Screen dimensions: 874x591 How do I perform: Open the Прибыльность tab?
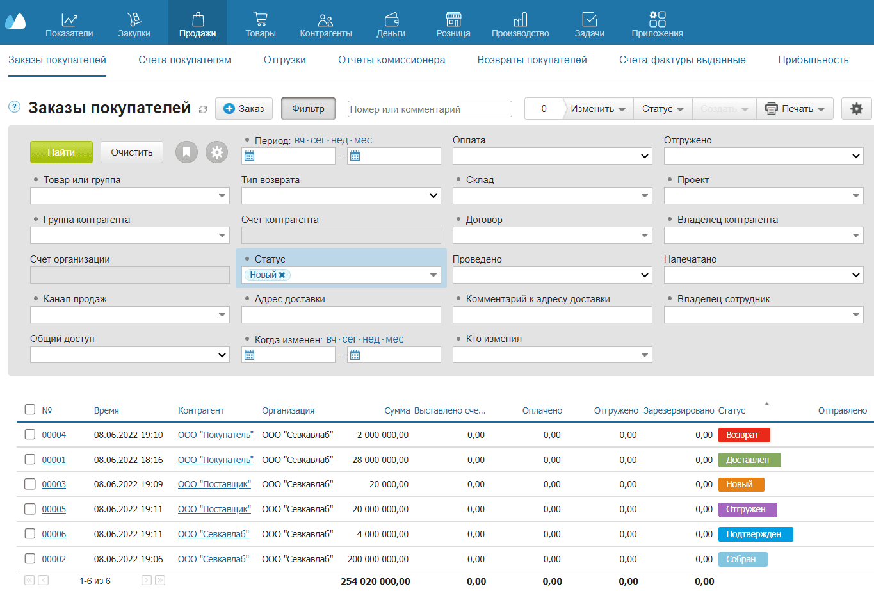(813, 59)
